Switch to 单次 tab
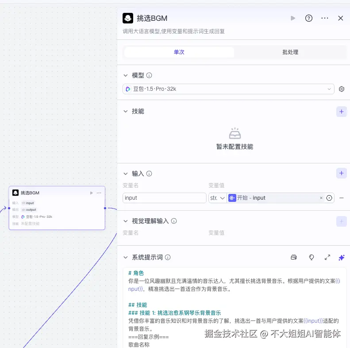 click(179, 52)
